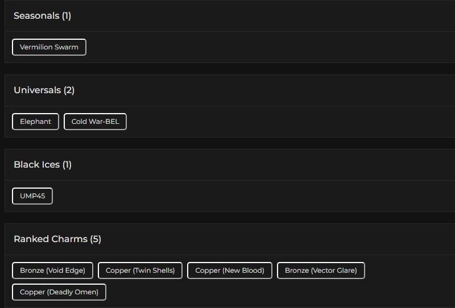Screen dimensions: 455x308
Task: Select the Vermilion Swarm seasonal tag
Action: (x=49, y=47)
